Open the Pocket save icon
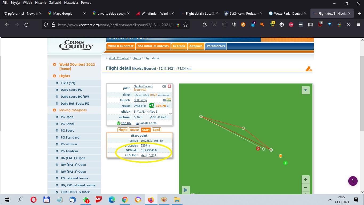The width and height of the screenshot is (364, 205). pyautogui.click(x=215, y=25)
